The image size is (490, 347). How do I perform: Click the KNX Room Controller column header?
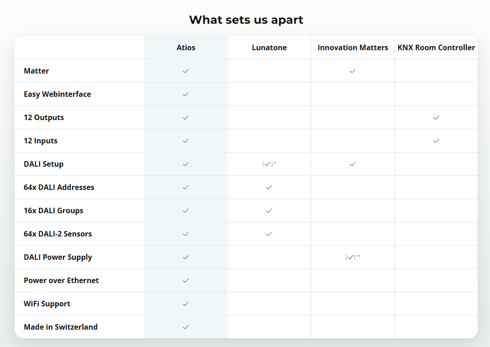click(436, 47)
